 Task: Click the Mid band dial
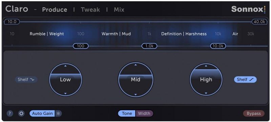click(x=136, y=80)
